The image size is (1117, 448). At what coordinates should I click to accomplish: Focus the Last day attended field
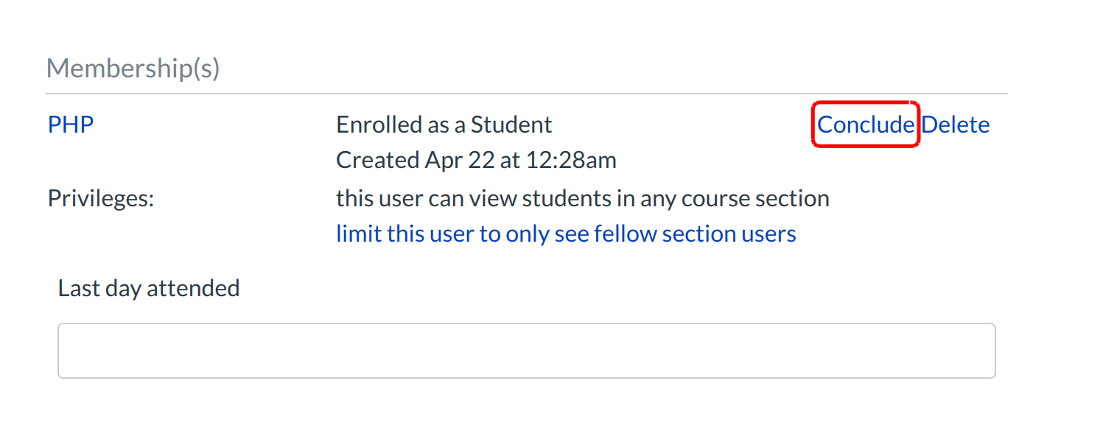tap(526, 351)
